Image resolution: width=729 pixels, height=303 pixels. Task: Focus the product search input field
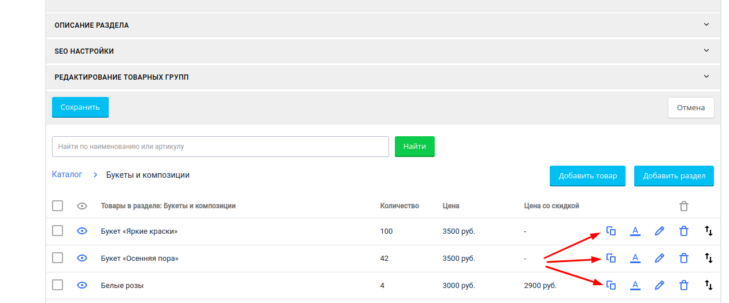click(x=220, y=147)
